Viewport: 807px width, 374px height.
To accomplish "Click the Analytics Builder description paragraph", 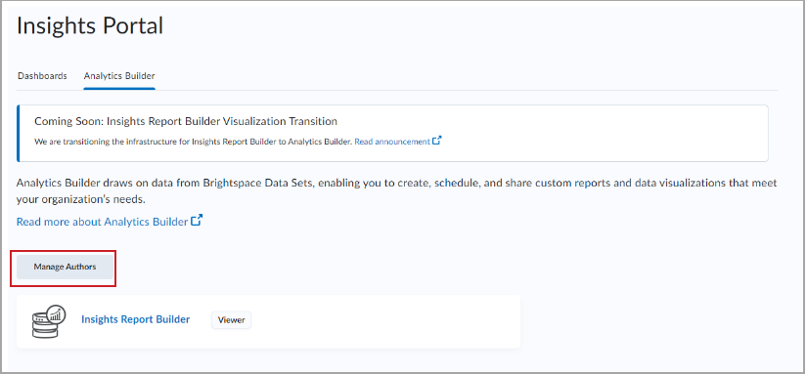I will click(397, 191).
